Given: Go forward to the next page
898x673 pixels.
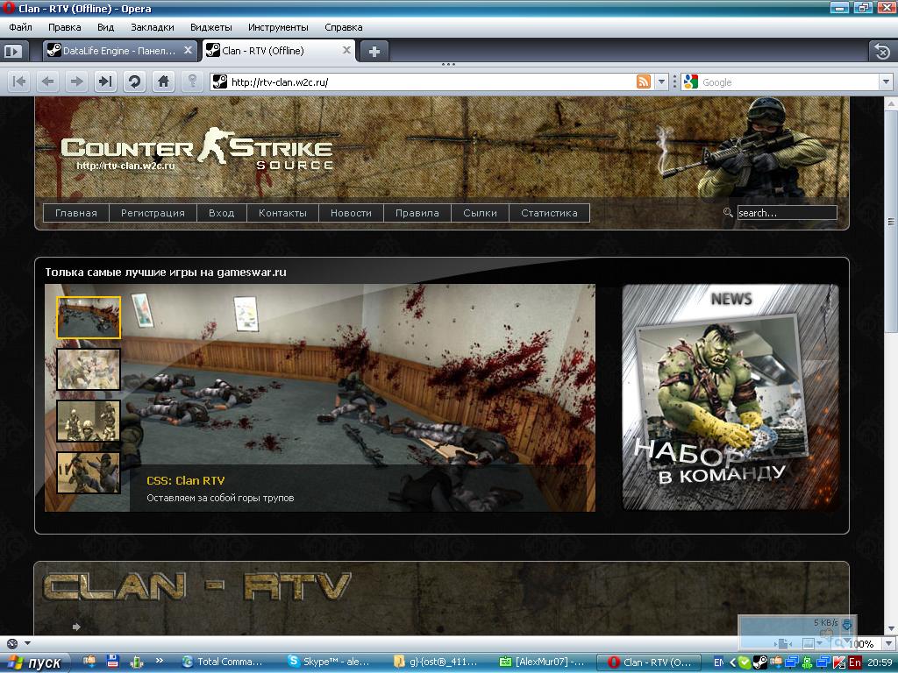Looking at the screenshot, I should pyautogui.click(x=77, y=81).
